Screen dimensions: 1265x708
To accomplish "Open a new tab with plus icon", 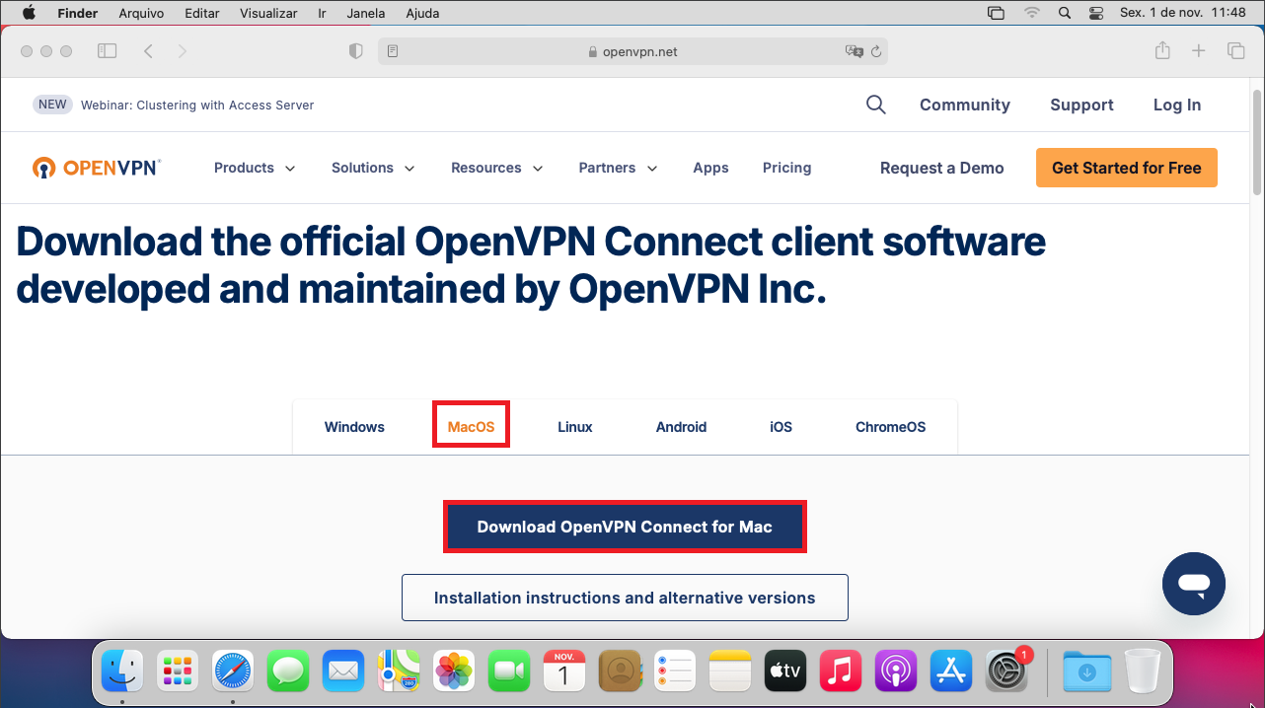I will coord(1199,51).
